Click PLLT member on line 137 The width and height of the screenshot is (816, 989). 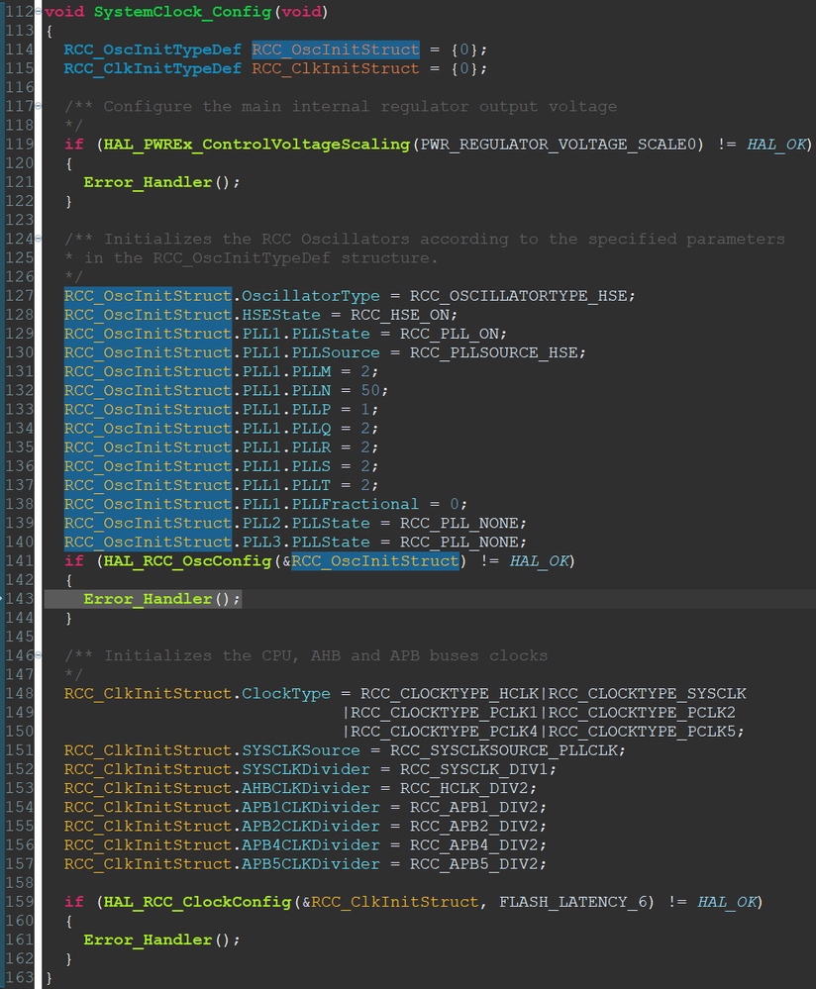pos(311,485)
